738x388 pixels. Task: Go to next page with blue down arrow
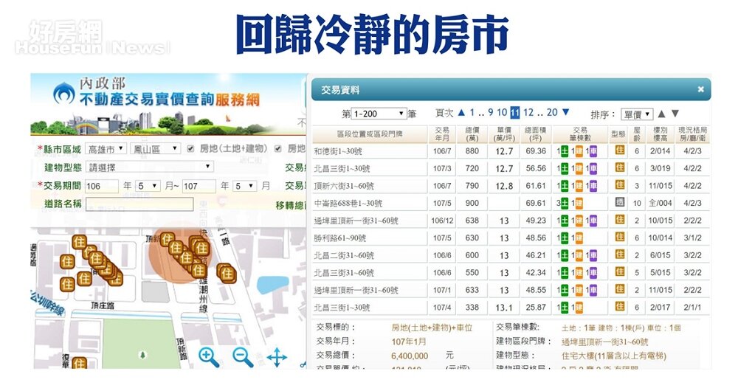pos(566,112)
